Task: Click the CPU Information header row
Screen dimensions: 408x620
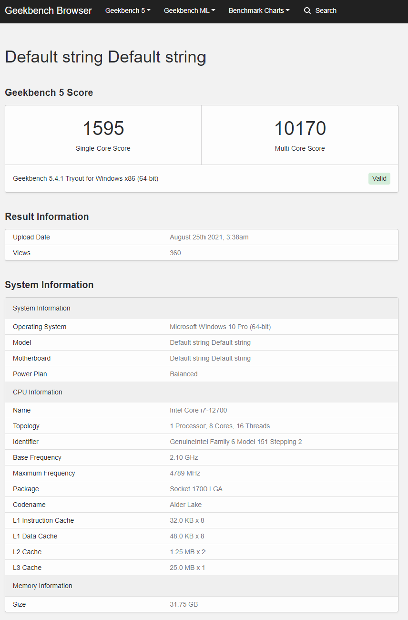Action: coord(202,392)
